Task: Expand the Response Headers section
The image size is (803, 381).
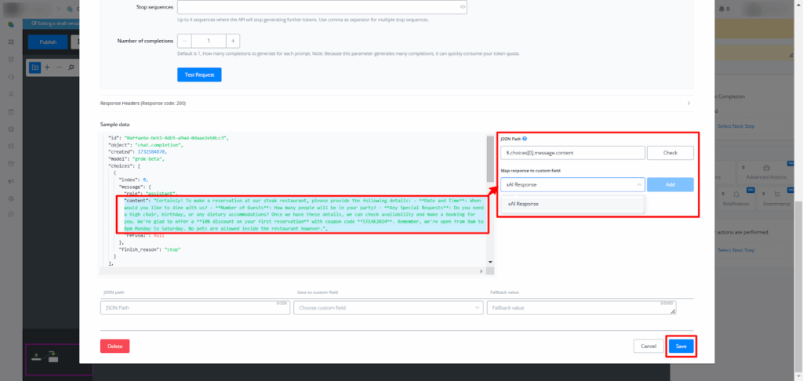Action: [688, 103]
